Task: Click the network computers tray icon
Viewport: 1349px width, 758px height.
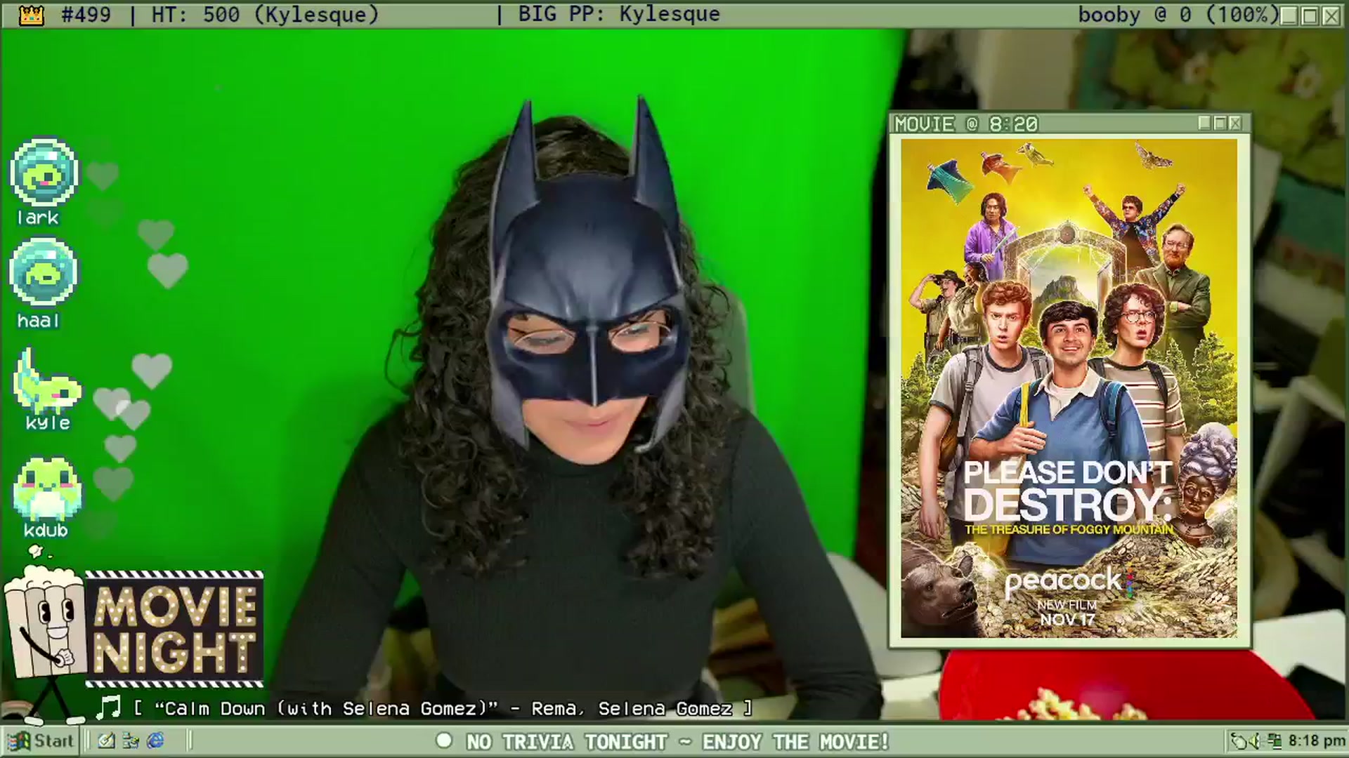Action: tap(1274, 742)
